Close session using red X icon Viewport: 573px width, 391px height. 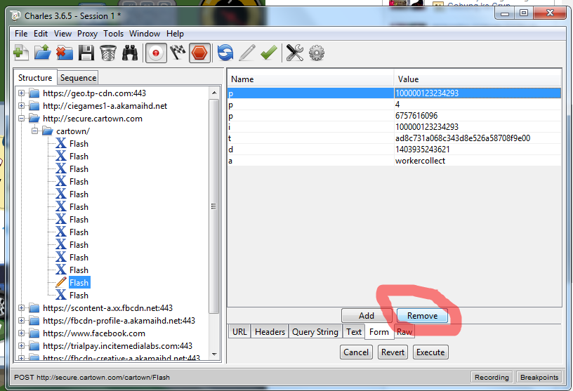pyautogui.click(x=65, y=53)
